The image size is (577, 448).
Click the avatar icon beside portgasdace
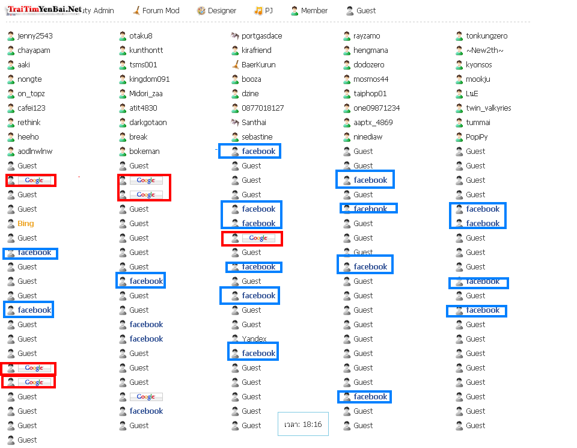pyautogui.click(x=235, y=35)
